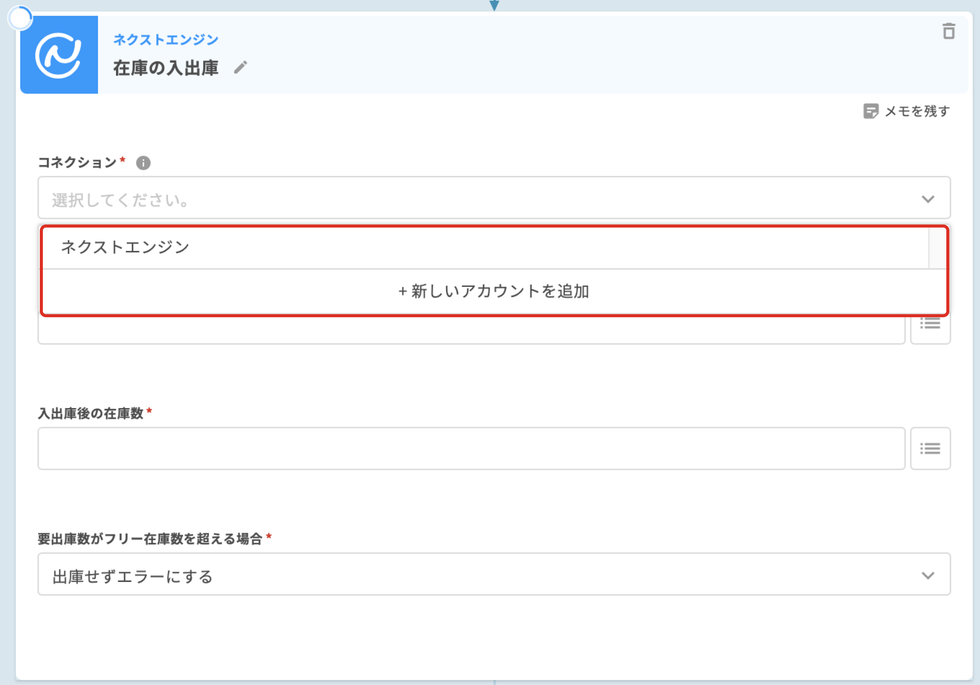Click the blue ネクストエンジン header link
The image size is (980, 685).
tap(166, 40)
